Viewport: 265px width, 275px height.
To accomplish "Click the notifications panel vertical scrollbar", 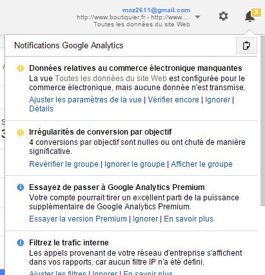I will click(x=262, y=121).
